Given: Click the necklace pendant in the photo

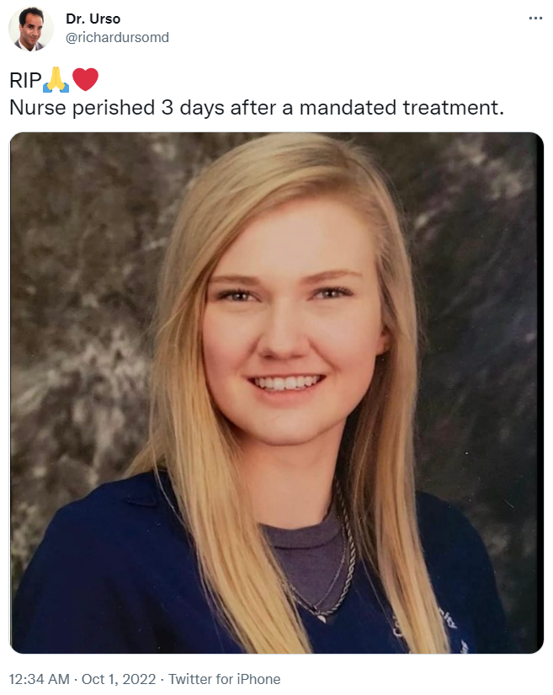Looking at the screenshot, I should coord(321,615).
